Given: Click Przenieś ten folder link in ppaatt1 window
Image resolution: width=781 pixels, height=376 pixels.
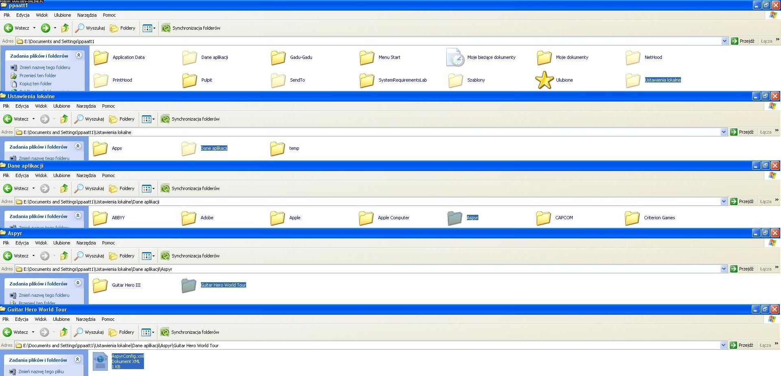Looking at the screenshot, I should 33,76.
